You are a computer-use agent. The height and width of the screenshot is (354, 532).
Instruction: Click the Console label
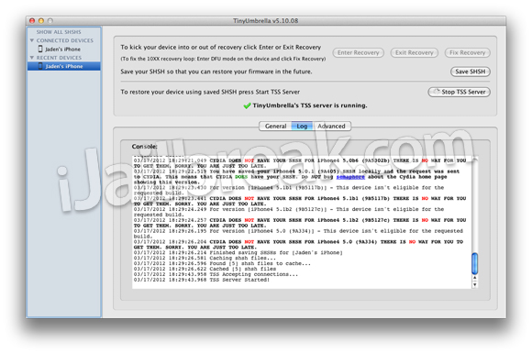pyautogui.click(x=145, y=147)
